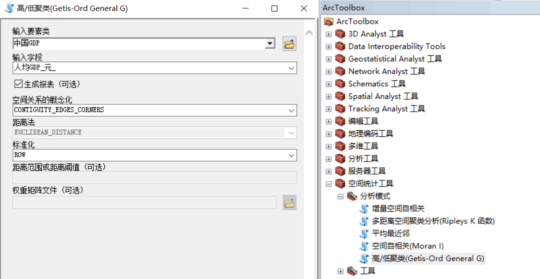Viewport: 540px width, 279px height.
Task: Click the dialog title bar tool icon
Action: 9,8
